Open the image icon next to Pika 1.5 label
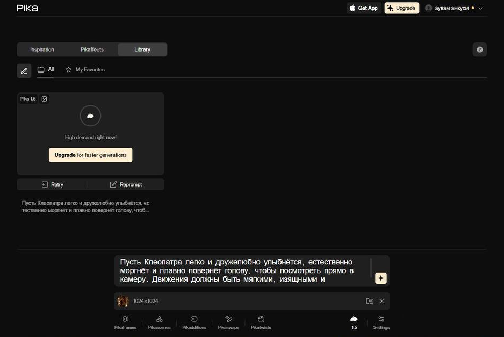This screenshot has height=337, width=504. [44, 98]
